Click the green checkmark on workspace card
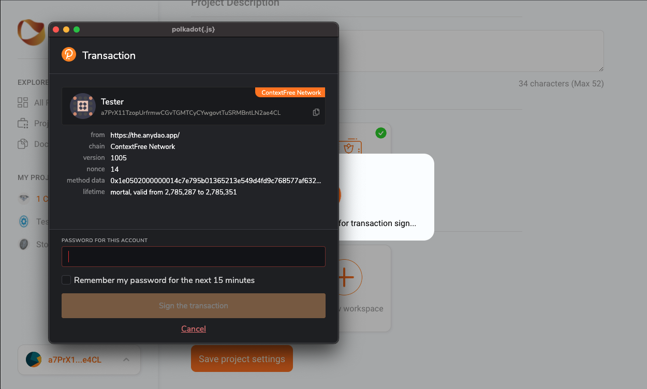Image resolution: width=647 pixels, height=389 pixels. 381,133
